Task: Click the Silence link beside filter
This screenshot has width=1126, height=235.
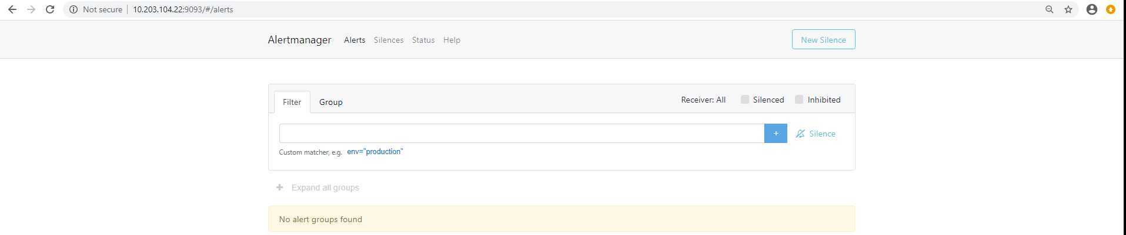Action: pos(816,134)
